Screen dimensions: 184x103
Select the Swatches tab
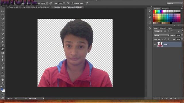pyautogui.click(x=157, y=9)
